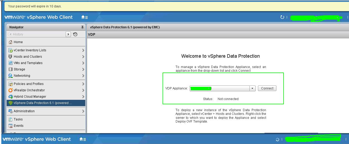This screenshot has height=144, width=349.
Task: Expand vRealize Orchestrator chevron
Action: pyautogui.click(x=83, y=90)
